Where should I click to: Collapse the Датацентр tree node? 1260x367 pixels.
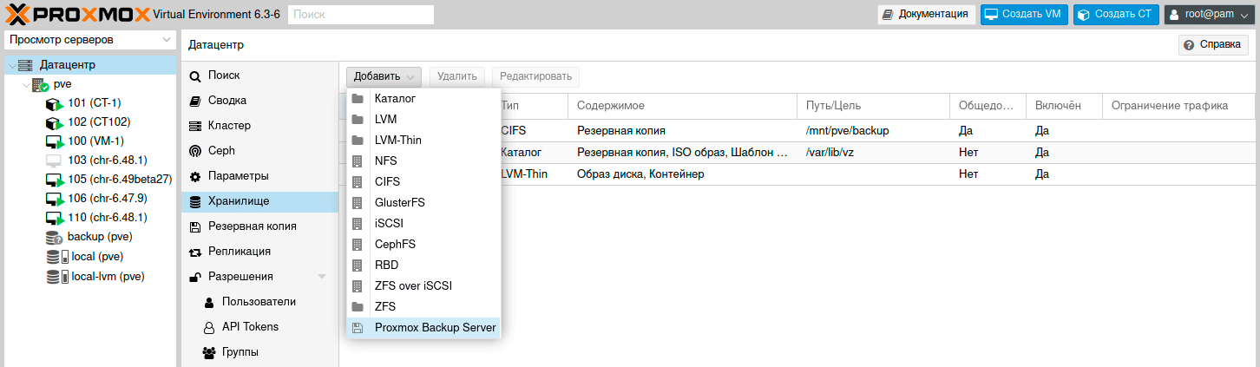10,66
